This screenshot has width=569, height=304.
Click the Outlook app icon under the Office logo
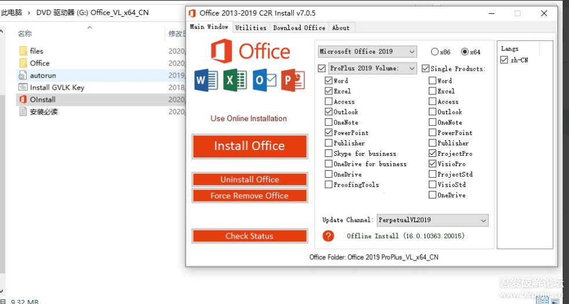point(265,80)
